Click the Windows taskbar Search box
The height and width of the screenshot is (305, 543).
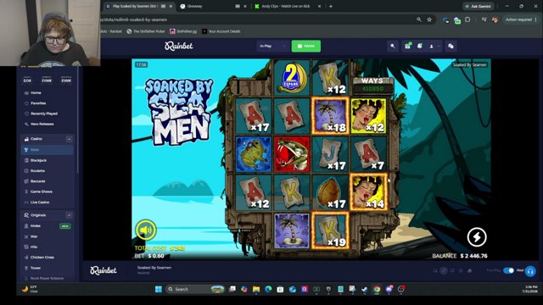click(x=195, y=289)
